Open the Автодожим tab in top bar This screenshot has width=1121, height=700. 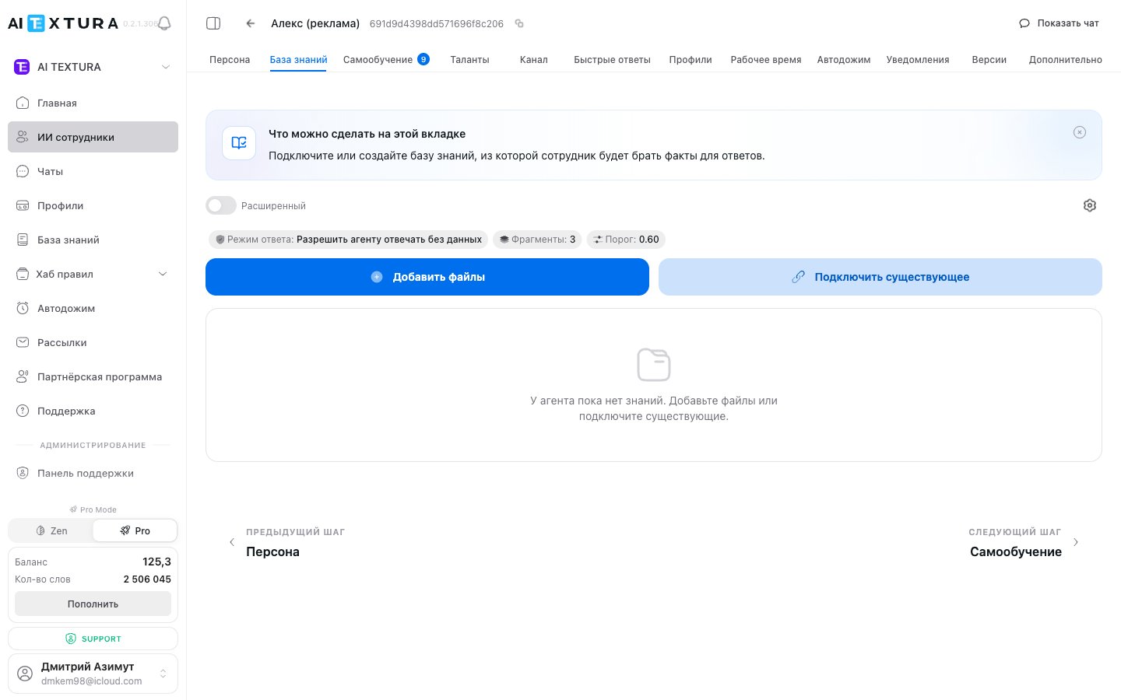point(844,60)
